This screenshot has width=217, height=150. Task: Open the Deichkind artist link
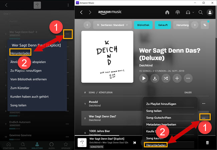pos(146,65)
